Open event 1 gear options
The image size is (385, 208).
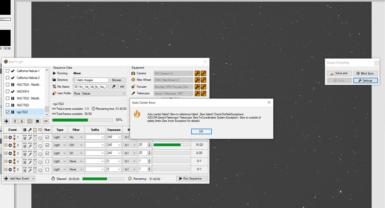(x=10, y=138)
